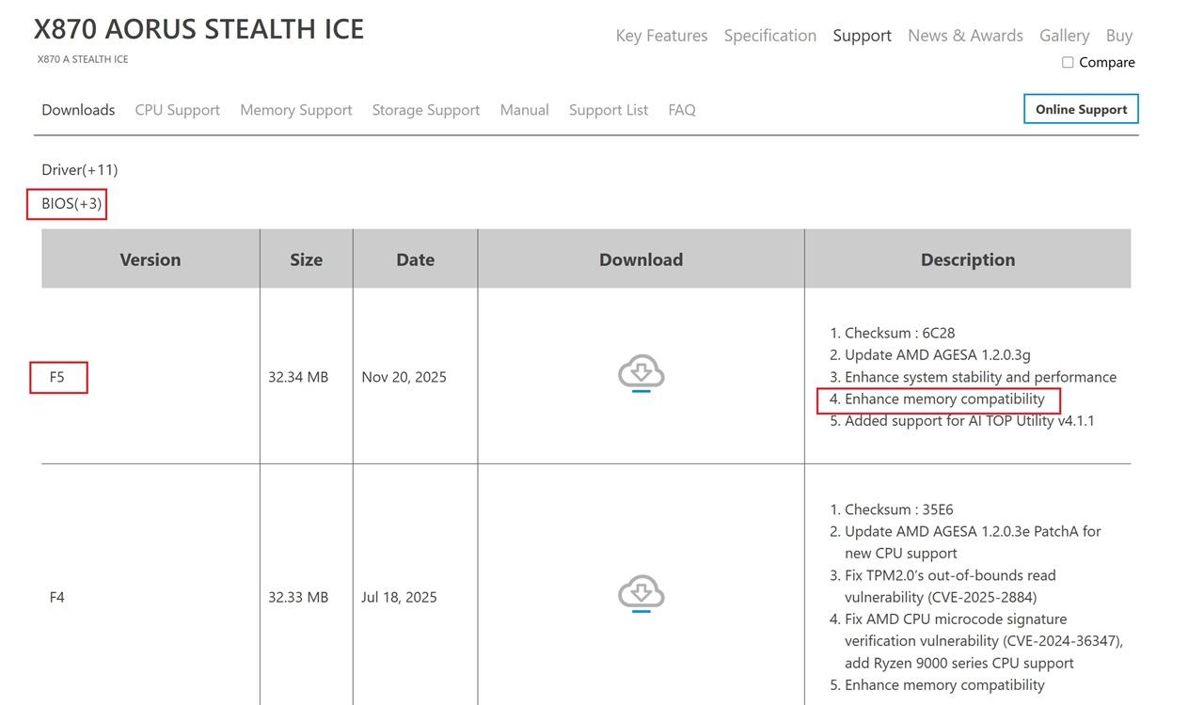The width and height of the screenshot is (1204, 705).
Task: Open the Gallery page
Action: click(x=1064, y=36)
